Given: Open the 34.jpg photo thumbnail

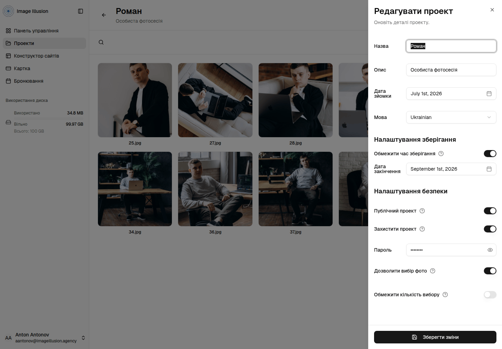Looking at the screenshot, I should click(x=135, y=189).
